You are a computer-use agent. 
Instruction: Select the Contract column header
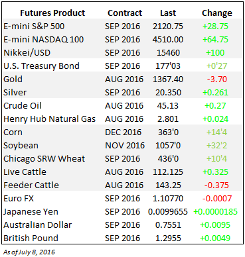click(125, 13)
